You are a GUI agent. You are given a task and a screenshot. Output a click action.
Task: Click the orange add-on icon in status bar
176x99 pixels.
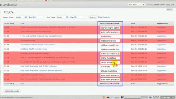coord(104,97)
